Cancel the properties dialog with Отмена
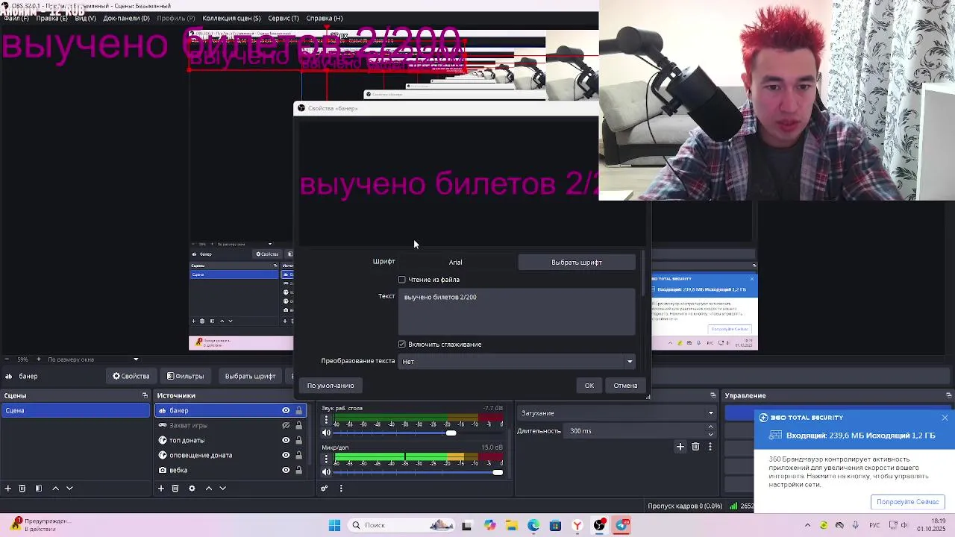Image resolution: width=955 pixels, height=537 pixels. 625,386
